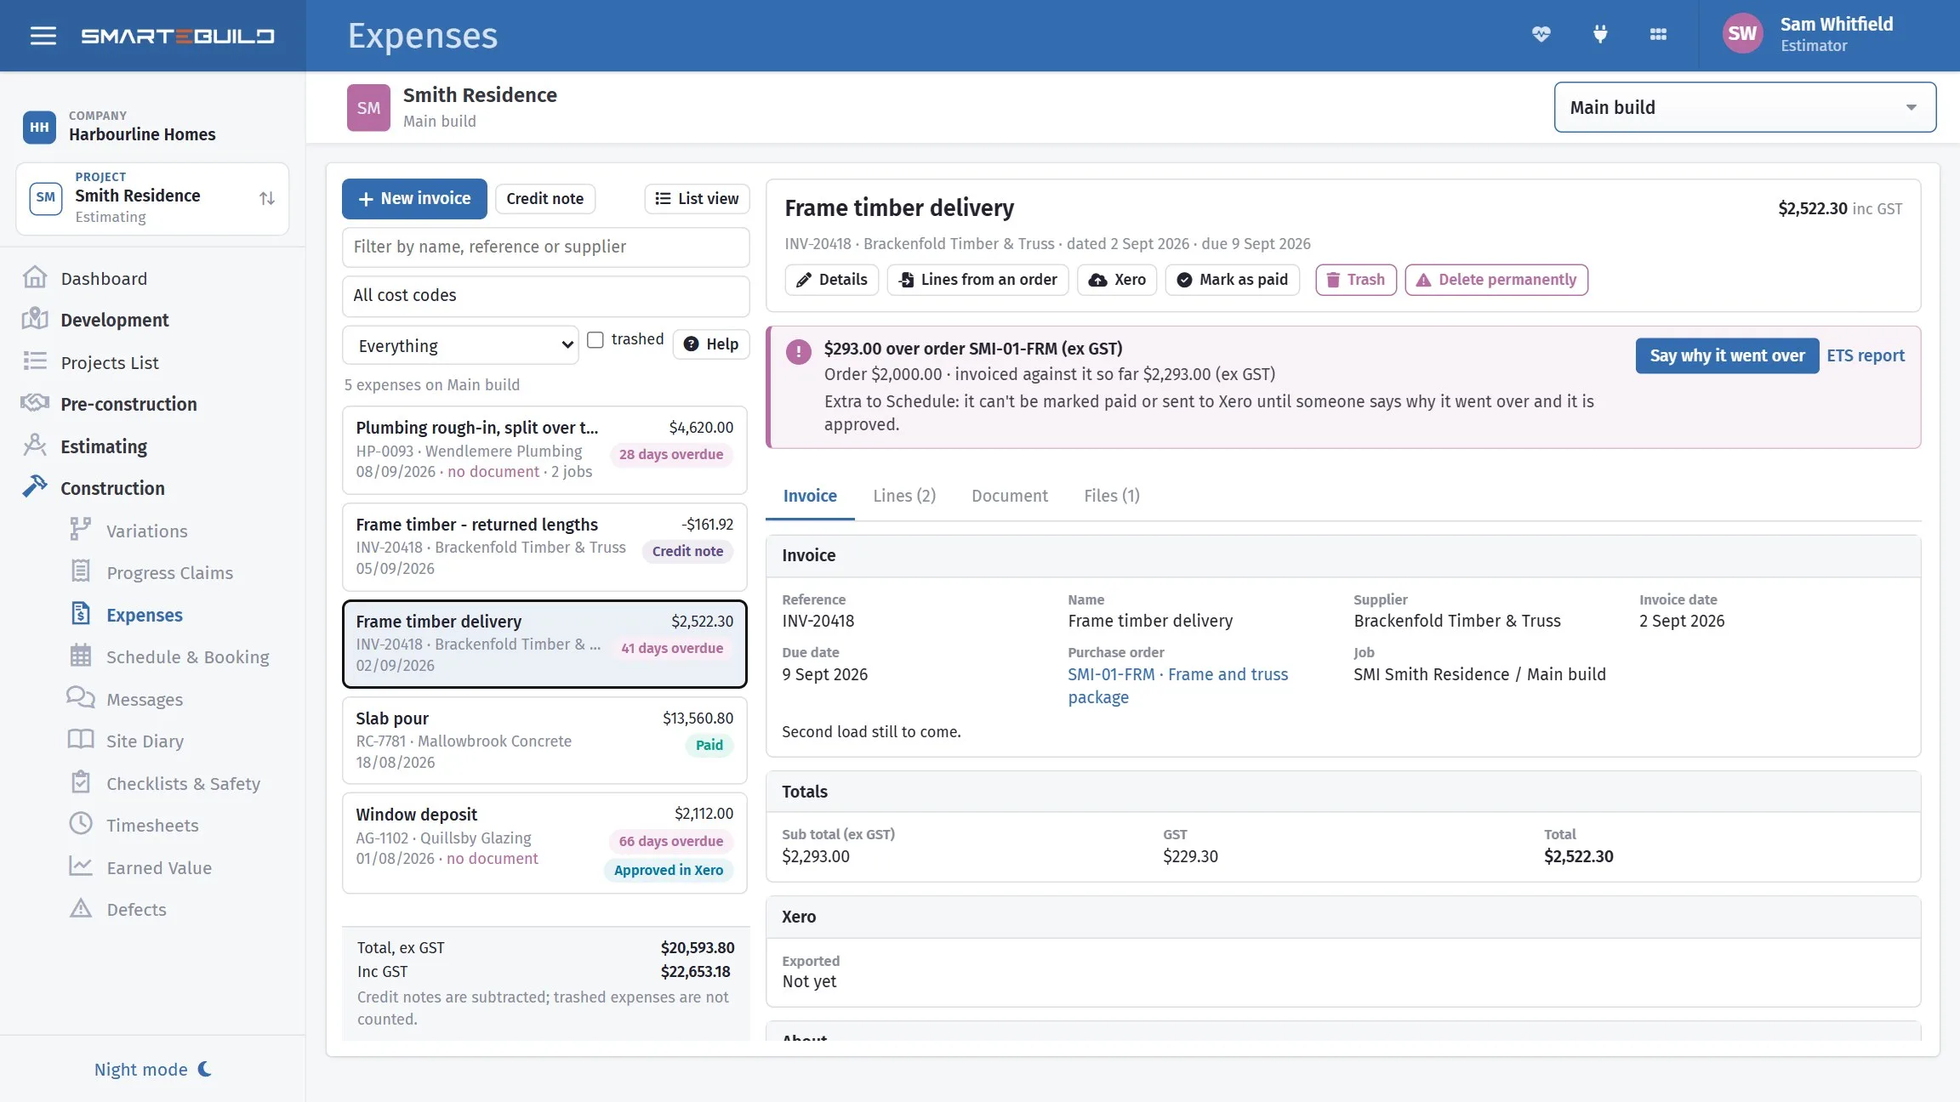The height and width of the screenshot is (1102, 1960).
Task: Open the apps grid icon
Action: 1658,34
